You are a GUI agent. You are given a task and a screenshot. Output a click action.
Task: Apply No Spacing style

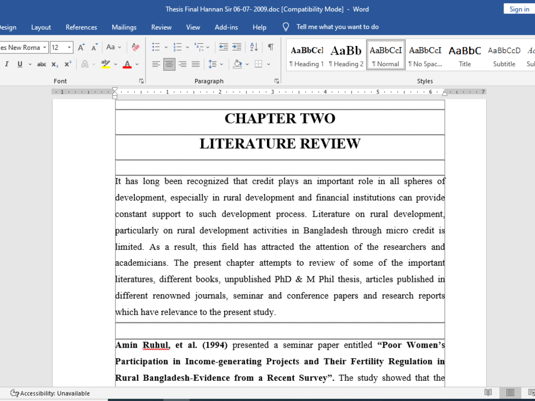(x=425, y=55)
